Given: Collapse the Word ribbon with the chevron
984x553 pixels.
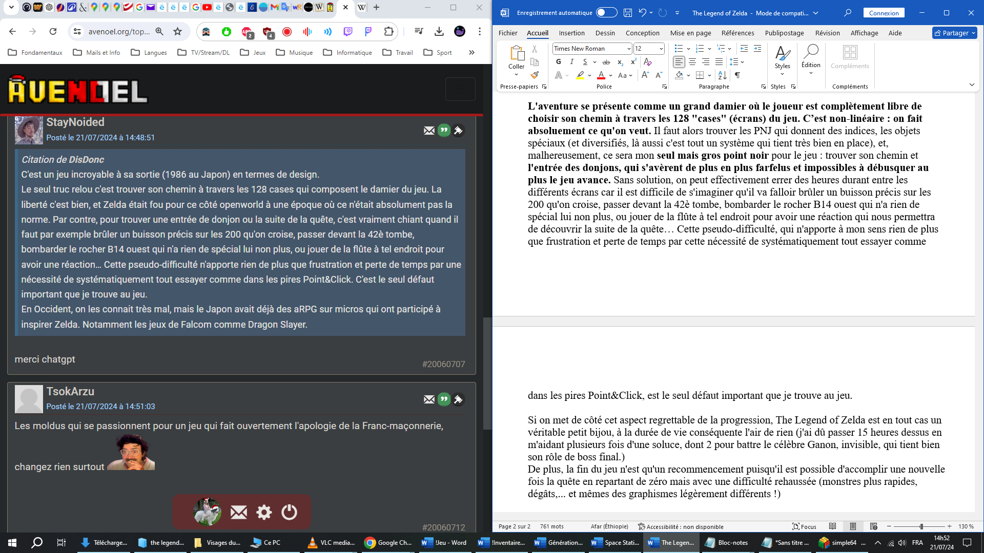Looking at the screenshot, I should pos(972,85).
